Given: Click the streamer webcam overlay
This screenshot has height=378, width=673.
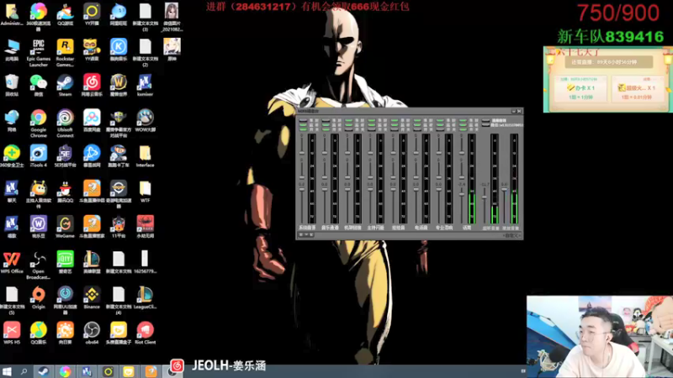Looking at the screenshot, I should (x=600, y=337).
